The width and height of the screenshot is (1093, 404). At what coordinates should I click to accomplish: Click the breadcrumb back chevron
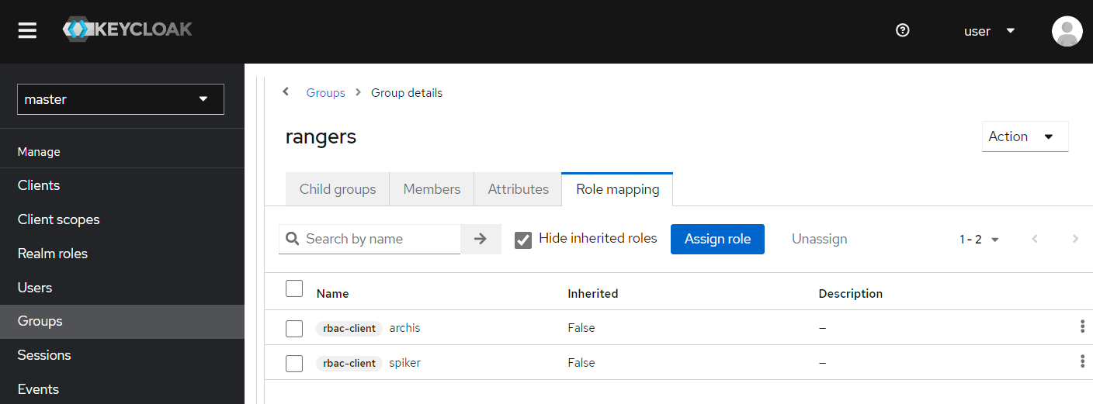coord(286,92)
